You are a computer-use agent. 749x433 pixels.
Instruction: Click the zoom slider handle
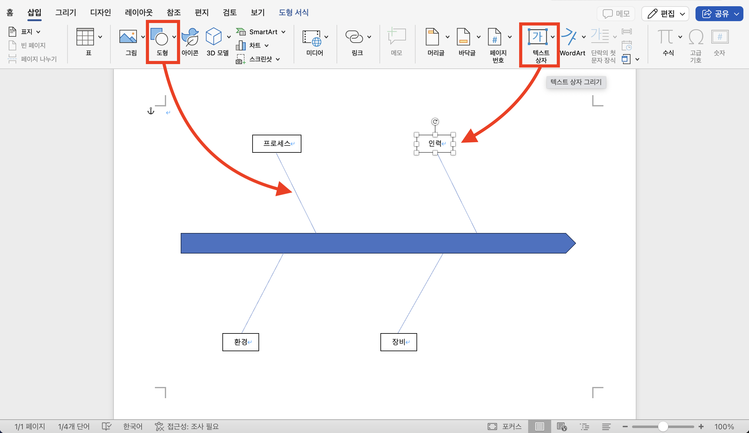click(x=663, y=426)
